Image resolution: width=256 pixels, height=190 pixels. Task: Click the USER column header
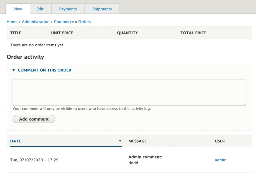(x=220, y=141)
